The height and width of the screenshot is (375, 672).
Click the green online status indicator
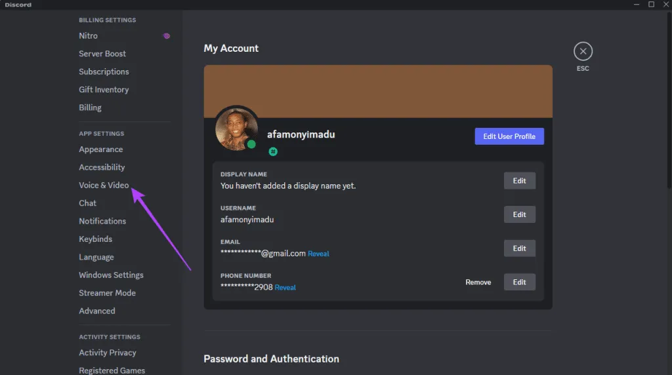pyautogui.click(x=251, y=144)
